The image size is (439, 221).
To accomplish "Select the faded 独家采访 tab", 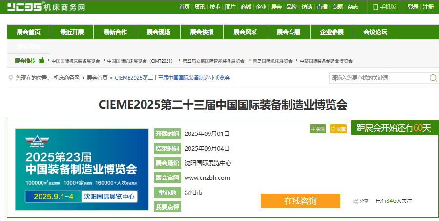I will pos(28,46).
